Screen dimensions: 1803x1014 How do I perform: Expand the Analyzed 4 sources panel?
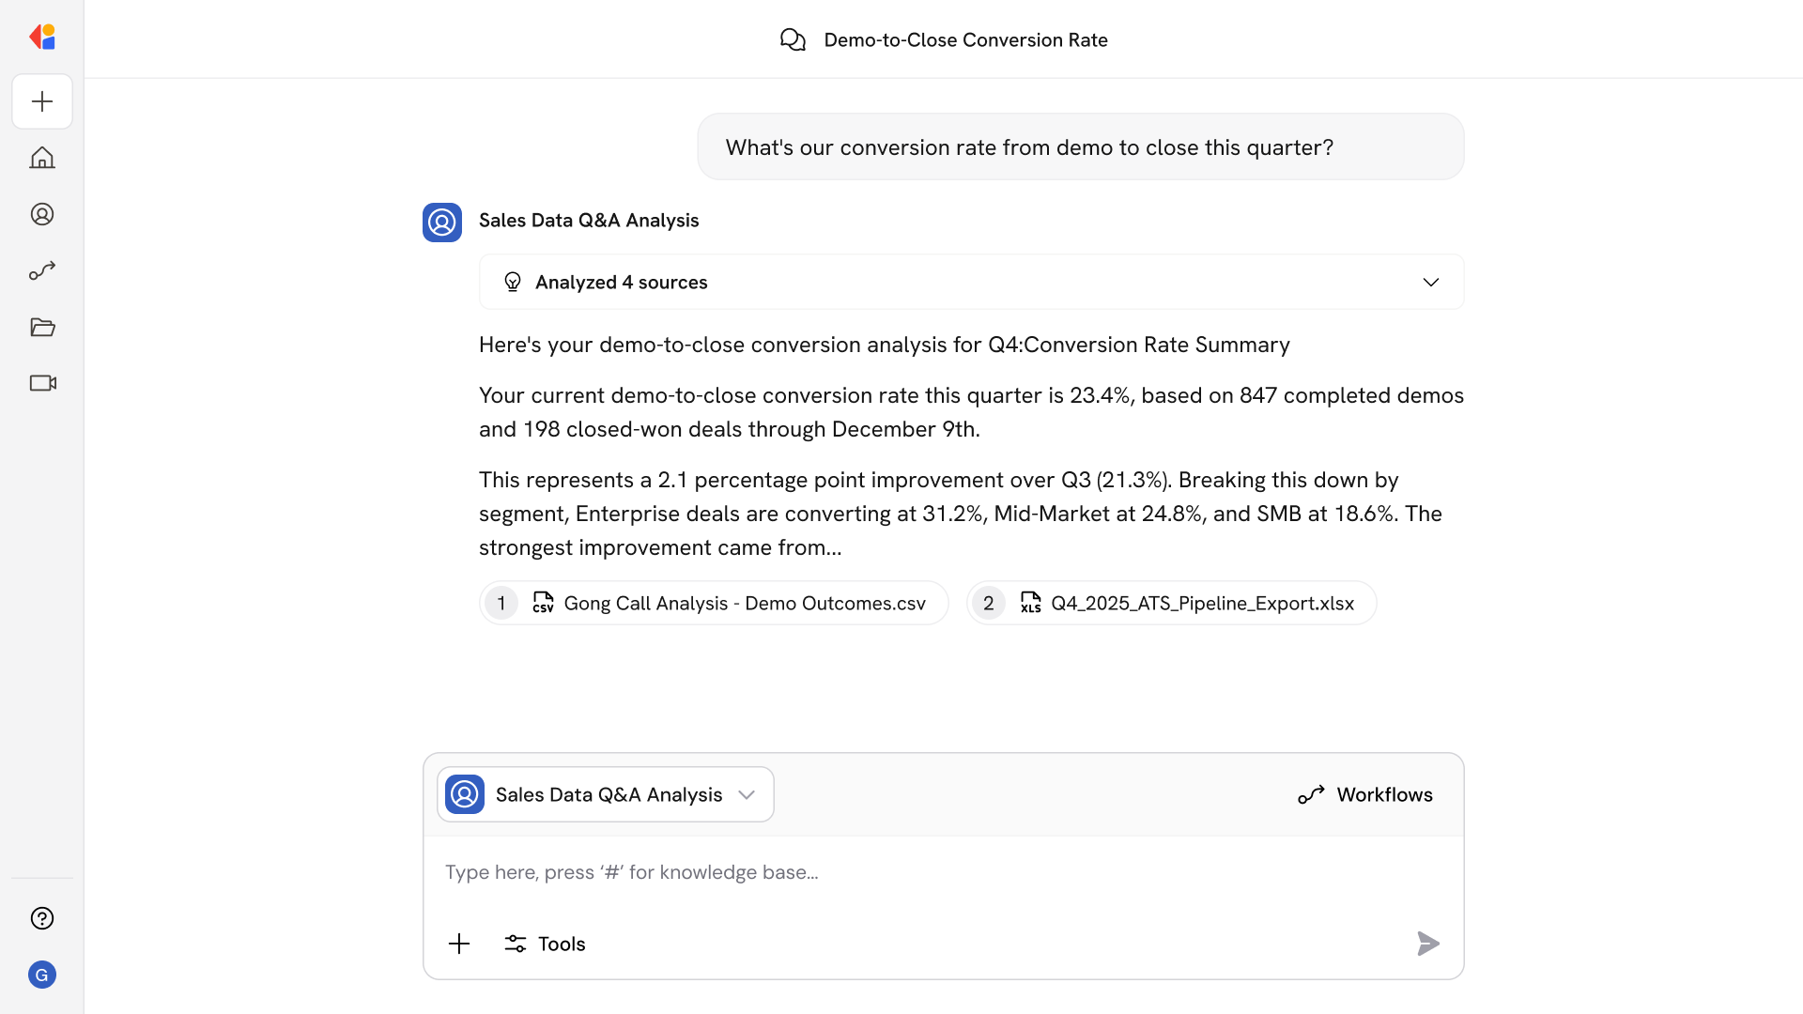point(970,282)
